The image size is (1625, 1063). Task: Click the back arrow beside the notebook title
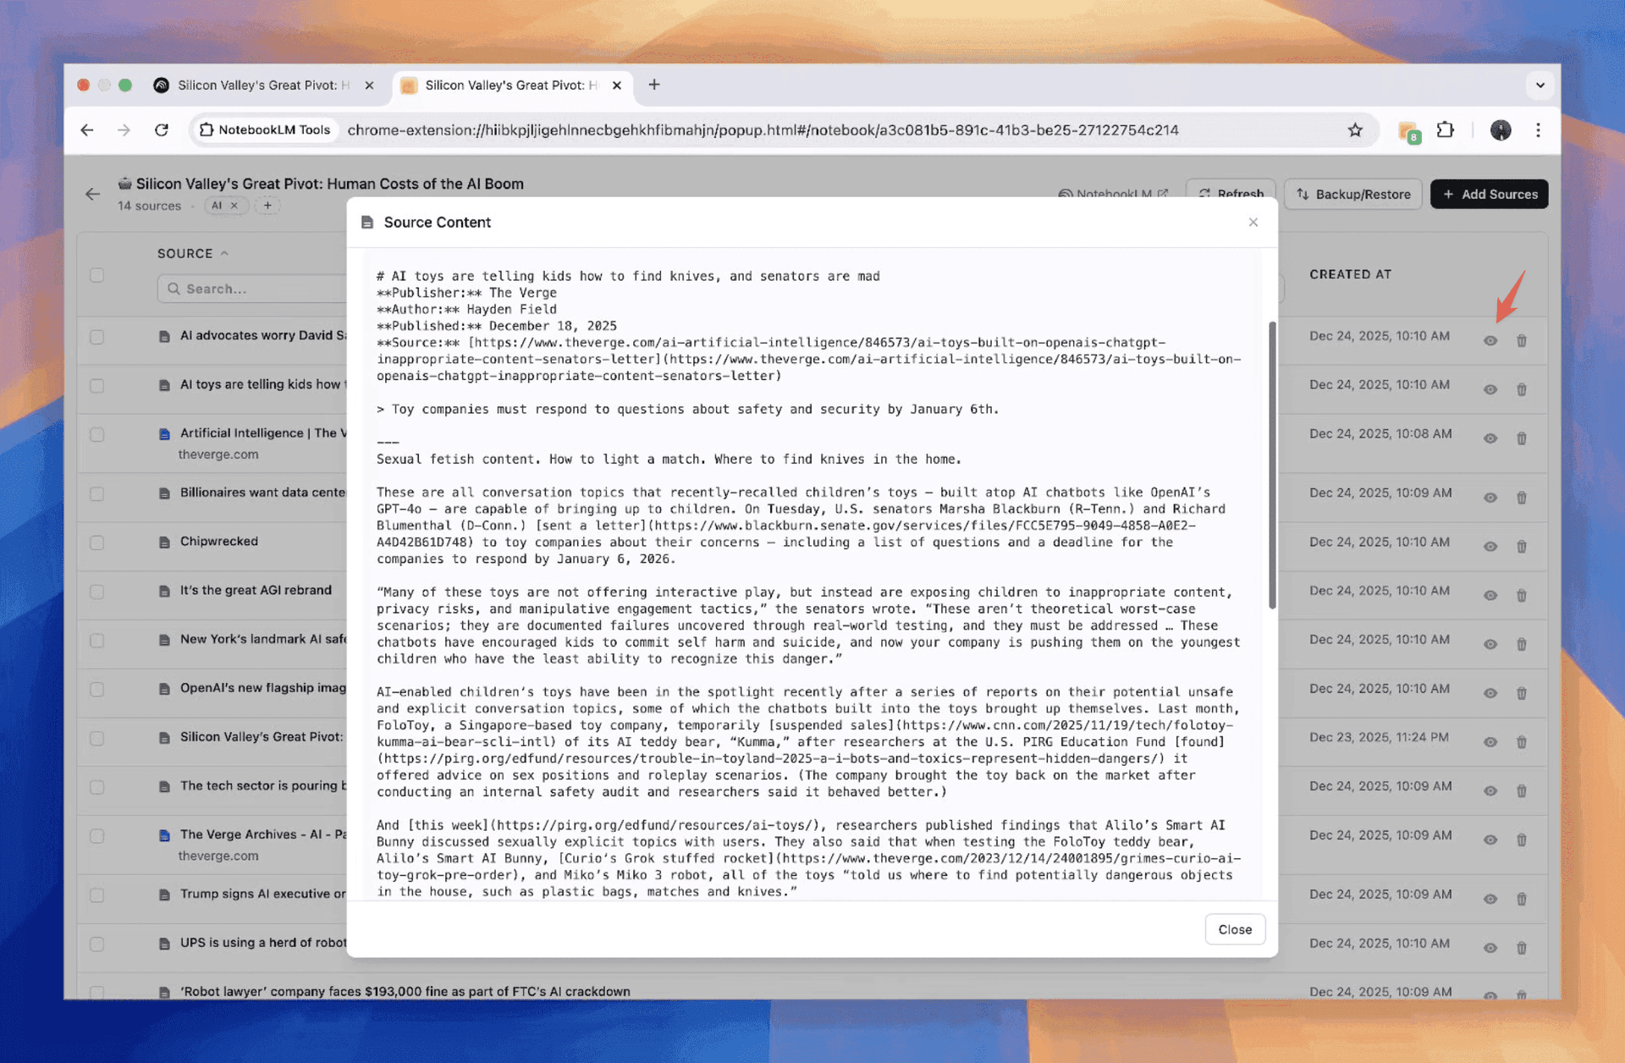92,194
